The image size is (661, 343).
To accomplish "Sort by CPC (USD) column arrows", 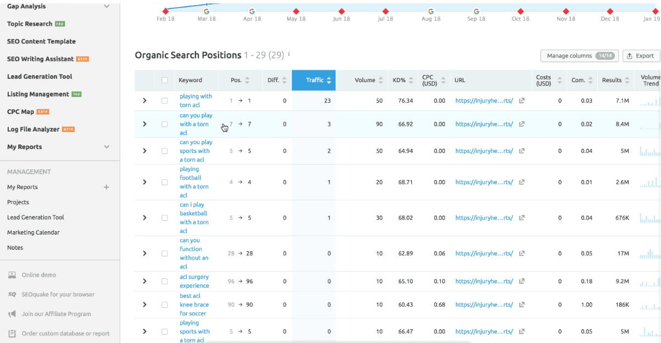I will point(442,80).
